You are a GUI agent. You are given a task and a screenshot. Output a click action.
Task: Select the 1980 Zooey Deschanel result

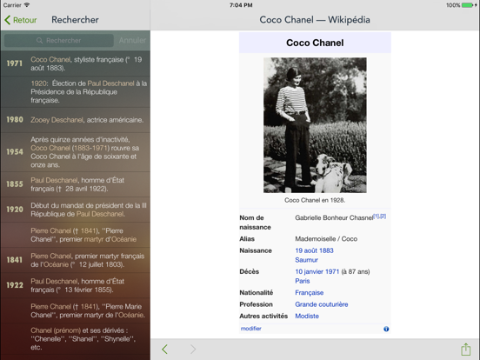pyautogui.click(x=76, y=120)
